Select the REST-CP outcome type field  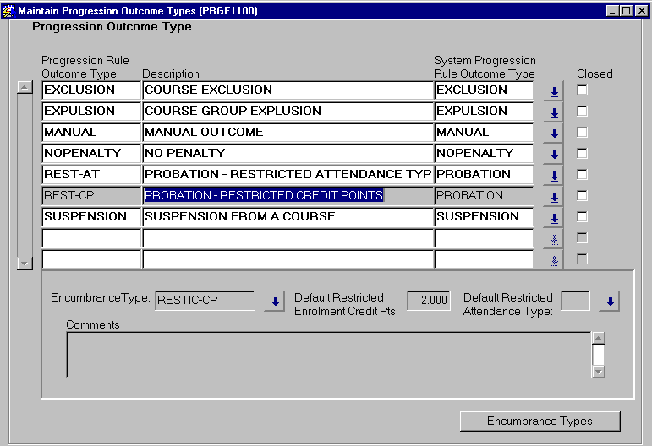[90, 196]
